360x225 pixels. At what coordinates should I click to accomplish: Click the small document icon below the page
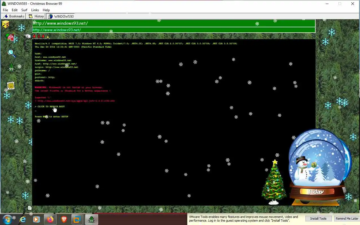click(30, 208)
